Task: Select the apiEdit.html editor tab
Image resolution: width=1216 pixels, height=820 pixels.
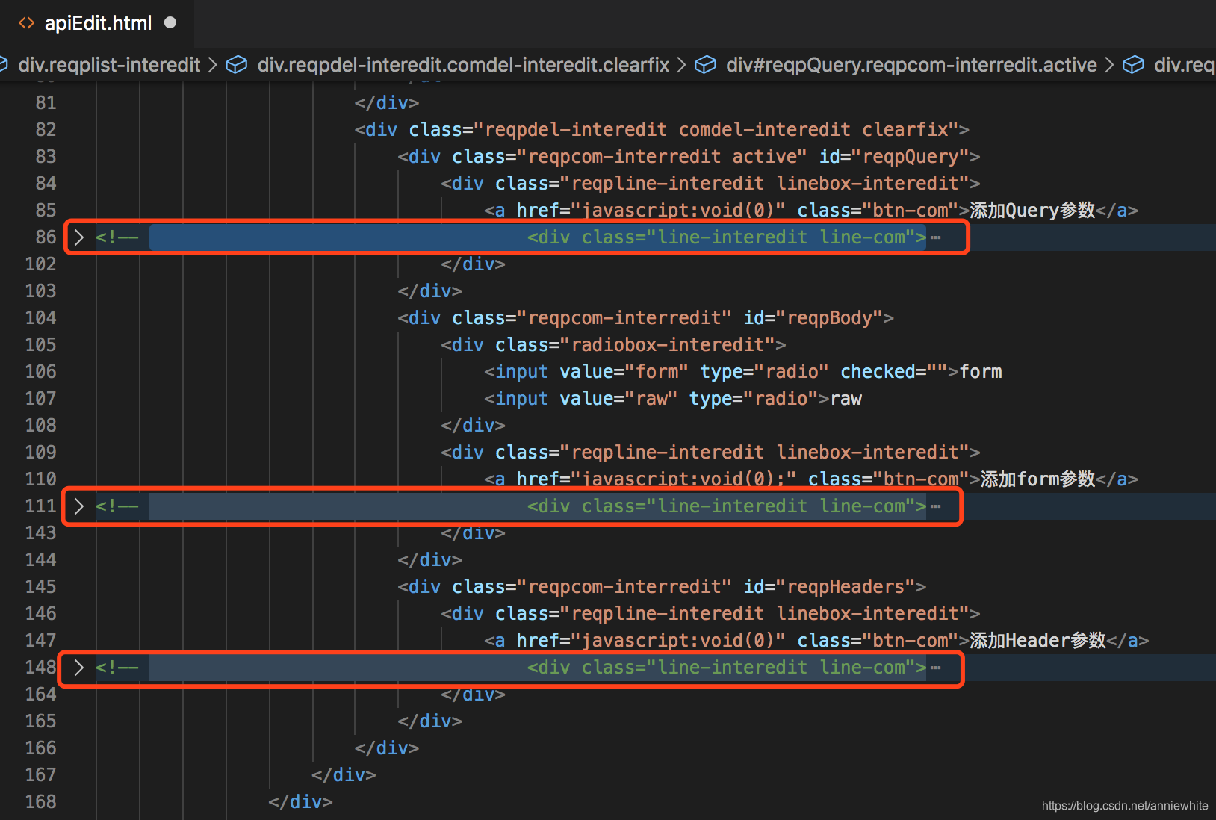Action: coord(97,23)
